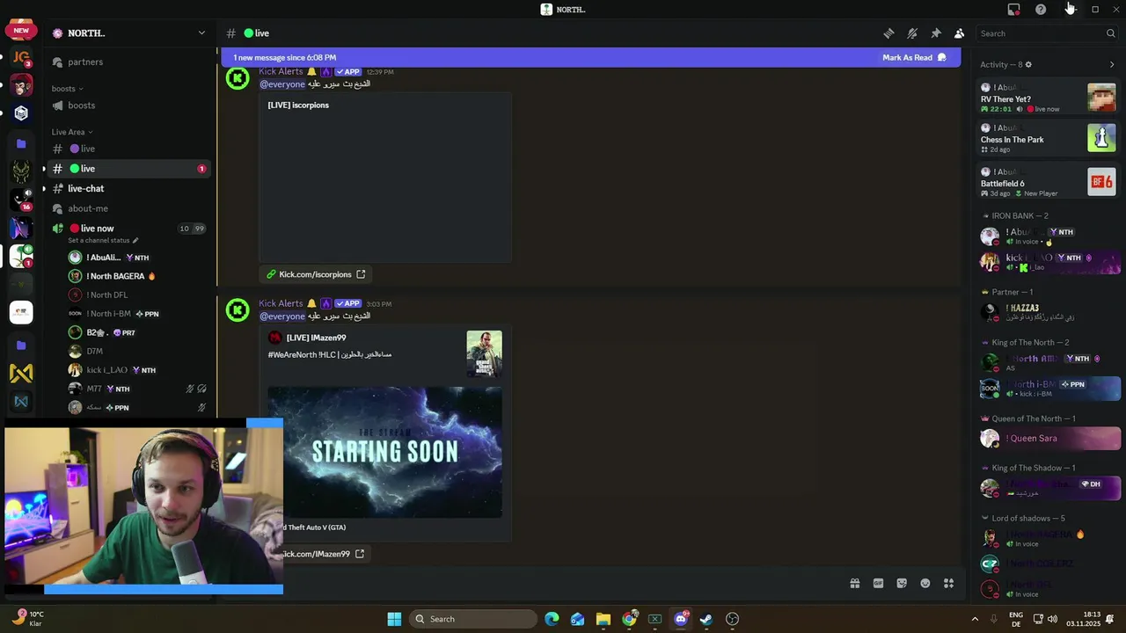This screenshot has height=633, width=1126.
Task: Open the partners channel
Action: click(x=85, y=62)
